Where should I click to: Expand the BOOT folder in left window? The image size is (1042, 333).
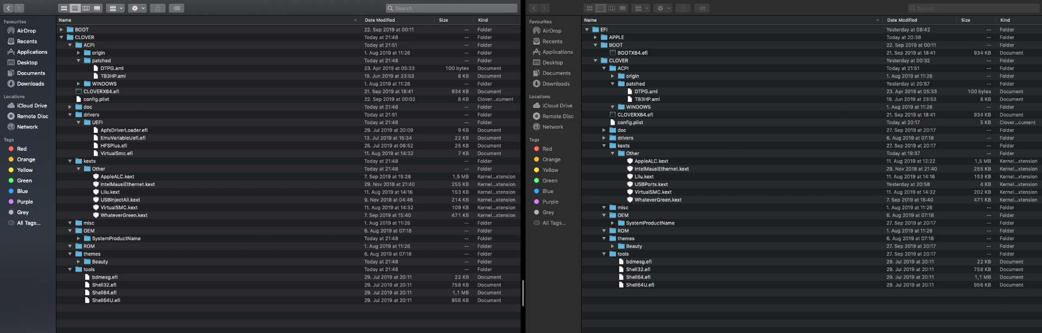click(61, 30)
